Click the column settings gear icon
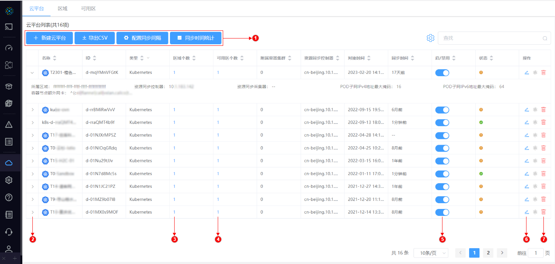Image resolution: width=555 pixels, height=264 pixels. (430, 38)
